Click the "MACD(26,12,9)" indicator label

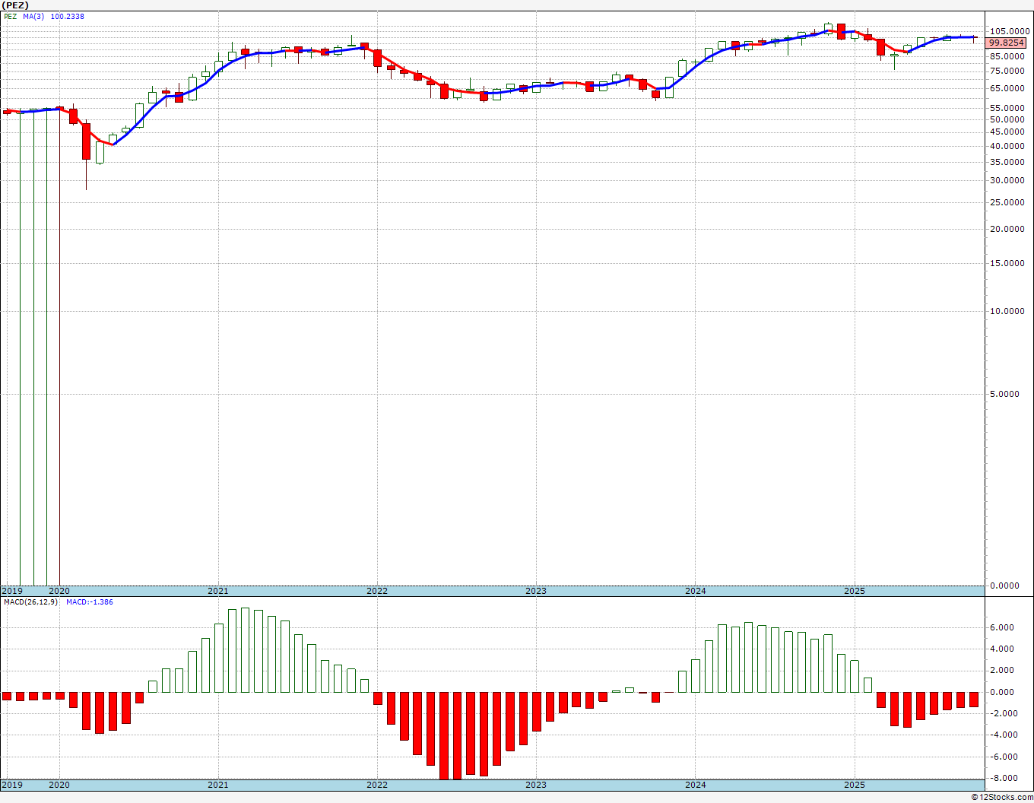[30, 602]
